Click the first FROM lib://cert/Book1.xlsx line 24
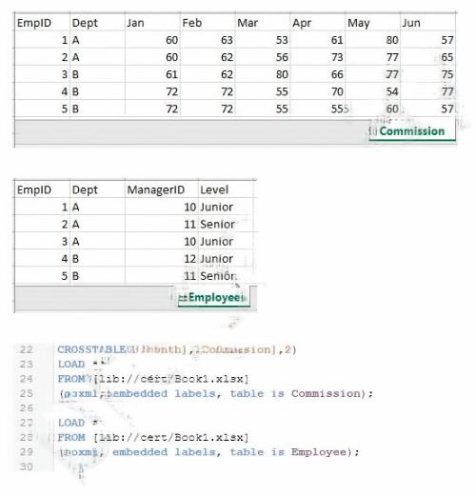This screenshot has width=476, height=495. pos(153,379)
